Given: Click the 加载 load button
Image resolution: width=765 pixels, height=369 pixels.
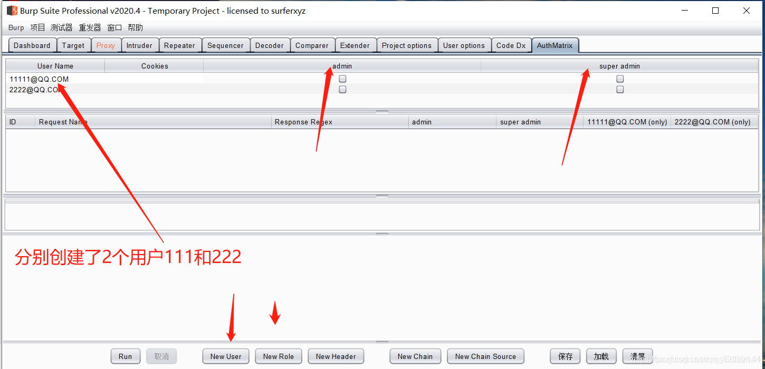Looking at the screenshot, I should (601, 356).
